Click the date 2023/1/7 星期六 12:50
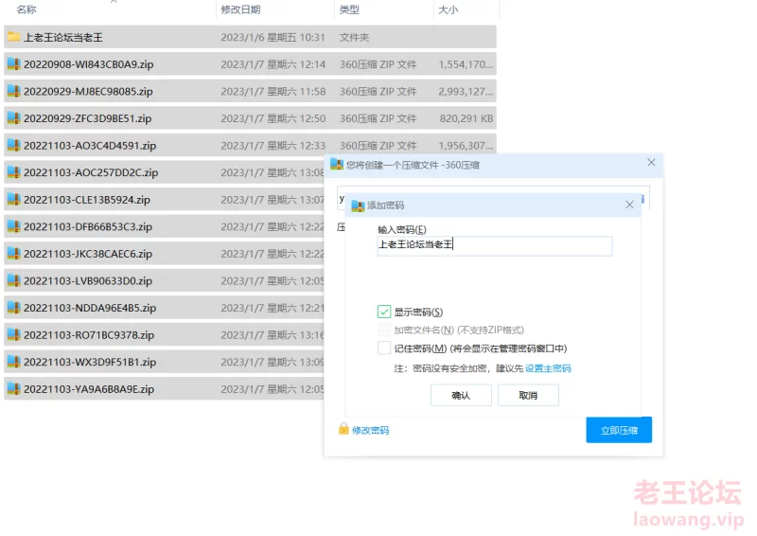The image size is (757, 536). point(273,118)
